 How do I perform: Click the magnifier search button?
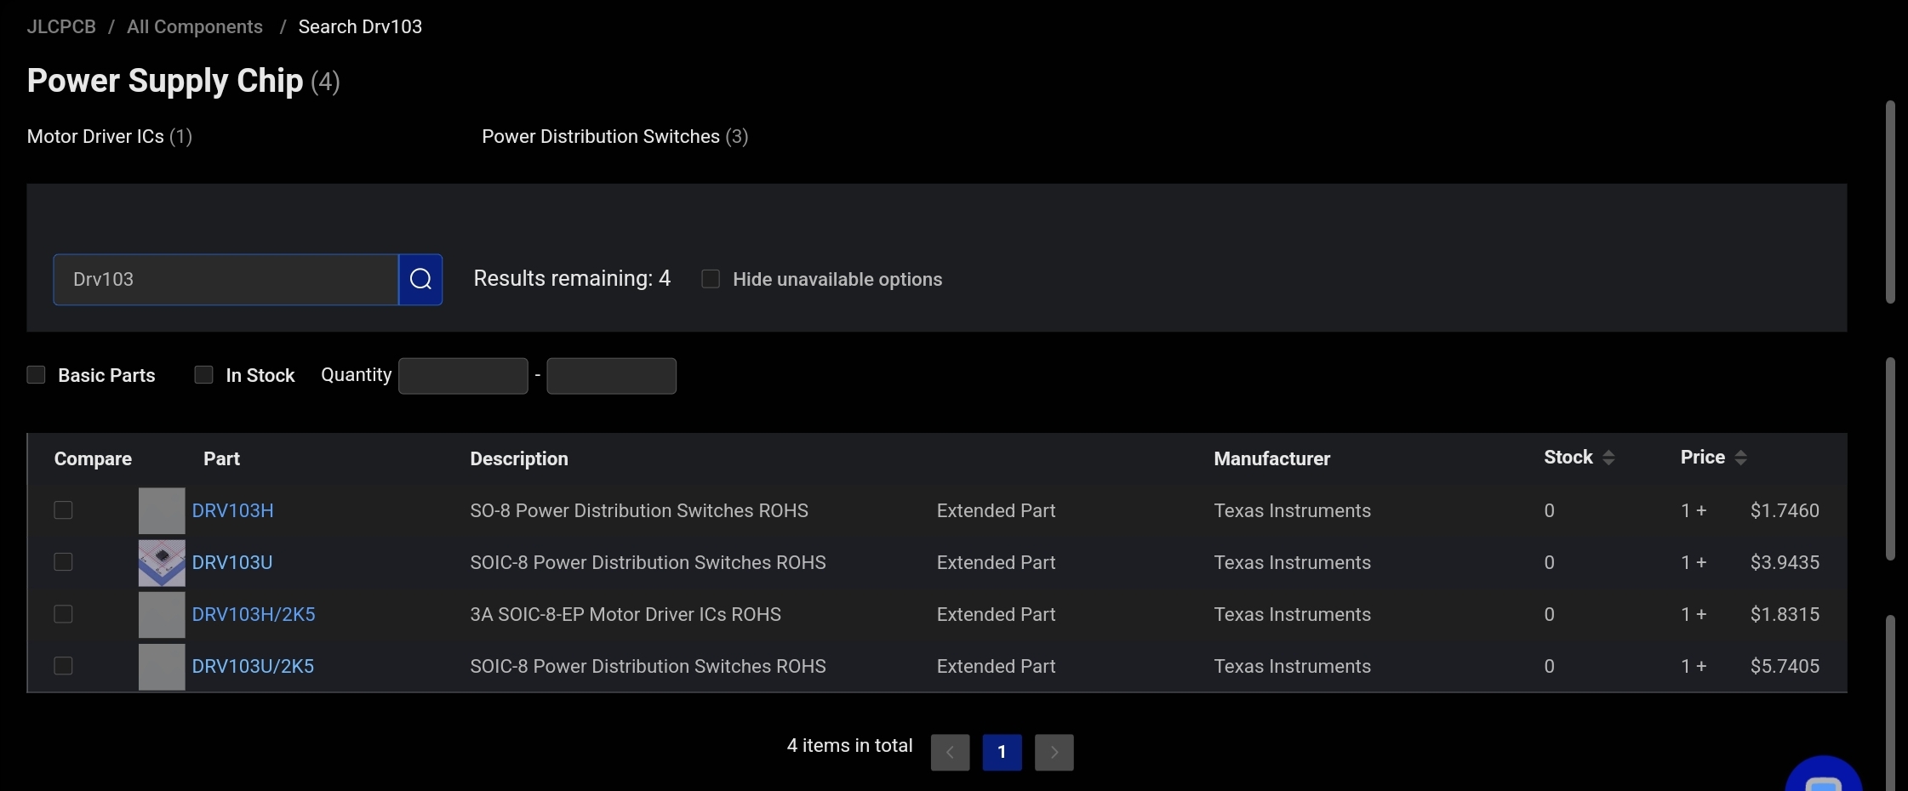tap(420, 279)
